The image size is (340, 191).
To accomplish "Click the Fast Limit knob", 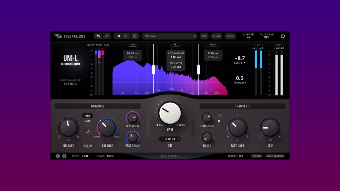I will coord(237,128).
